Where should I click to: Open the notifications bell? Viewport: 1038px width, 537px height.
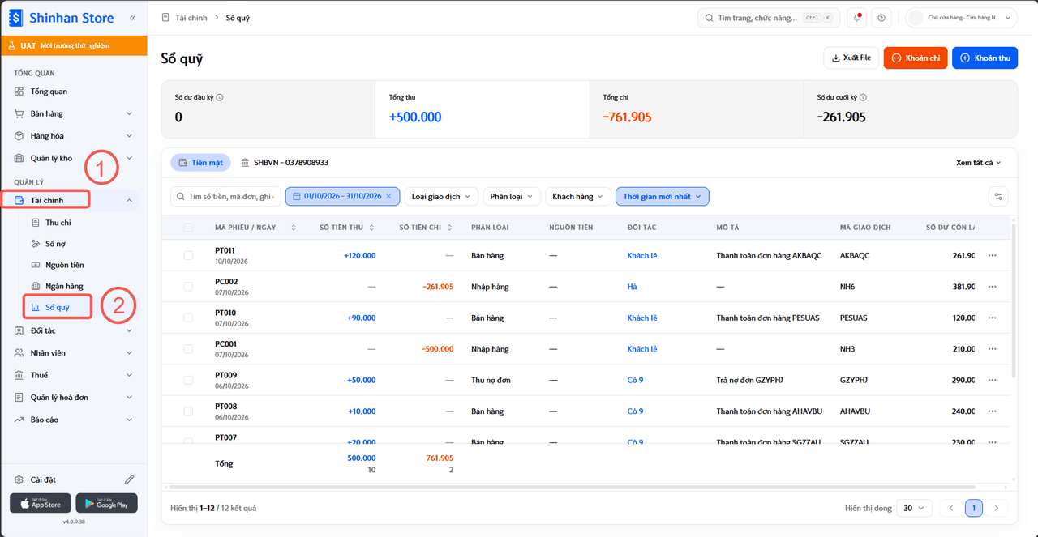(857, 18)
